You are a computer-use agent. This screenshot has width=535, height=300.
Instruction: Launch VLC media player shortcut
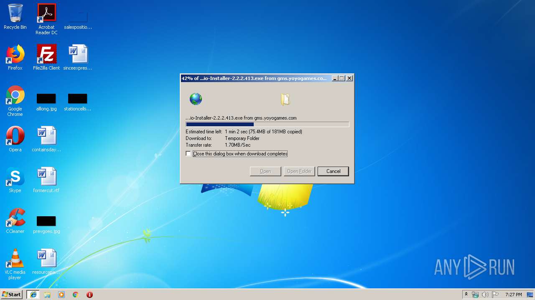point(15,264)
